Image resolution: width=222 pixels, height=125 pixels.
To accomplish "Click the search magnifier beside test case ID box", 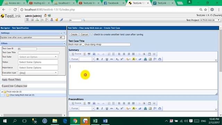I will coord(84,20).
